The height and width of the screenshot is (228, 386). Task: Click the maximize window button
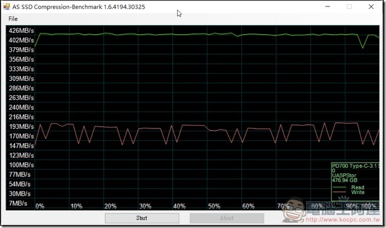tap(349, 6)
